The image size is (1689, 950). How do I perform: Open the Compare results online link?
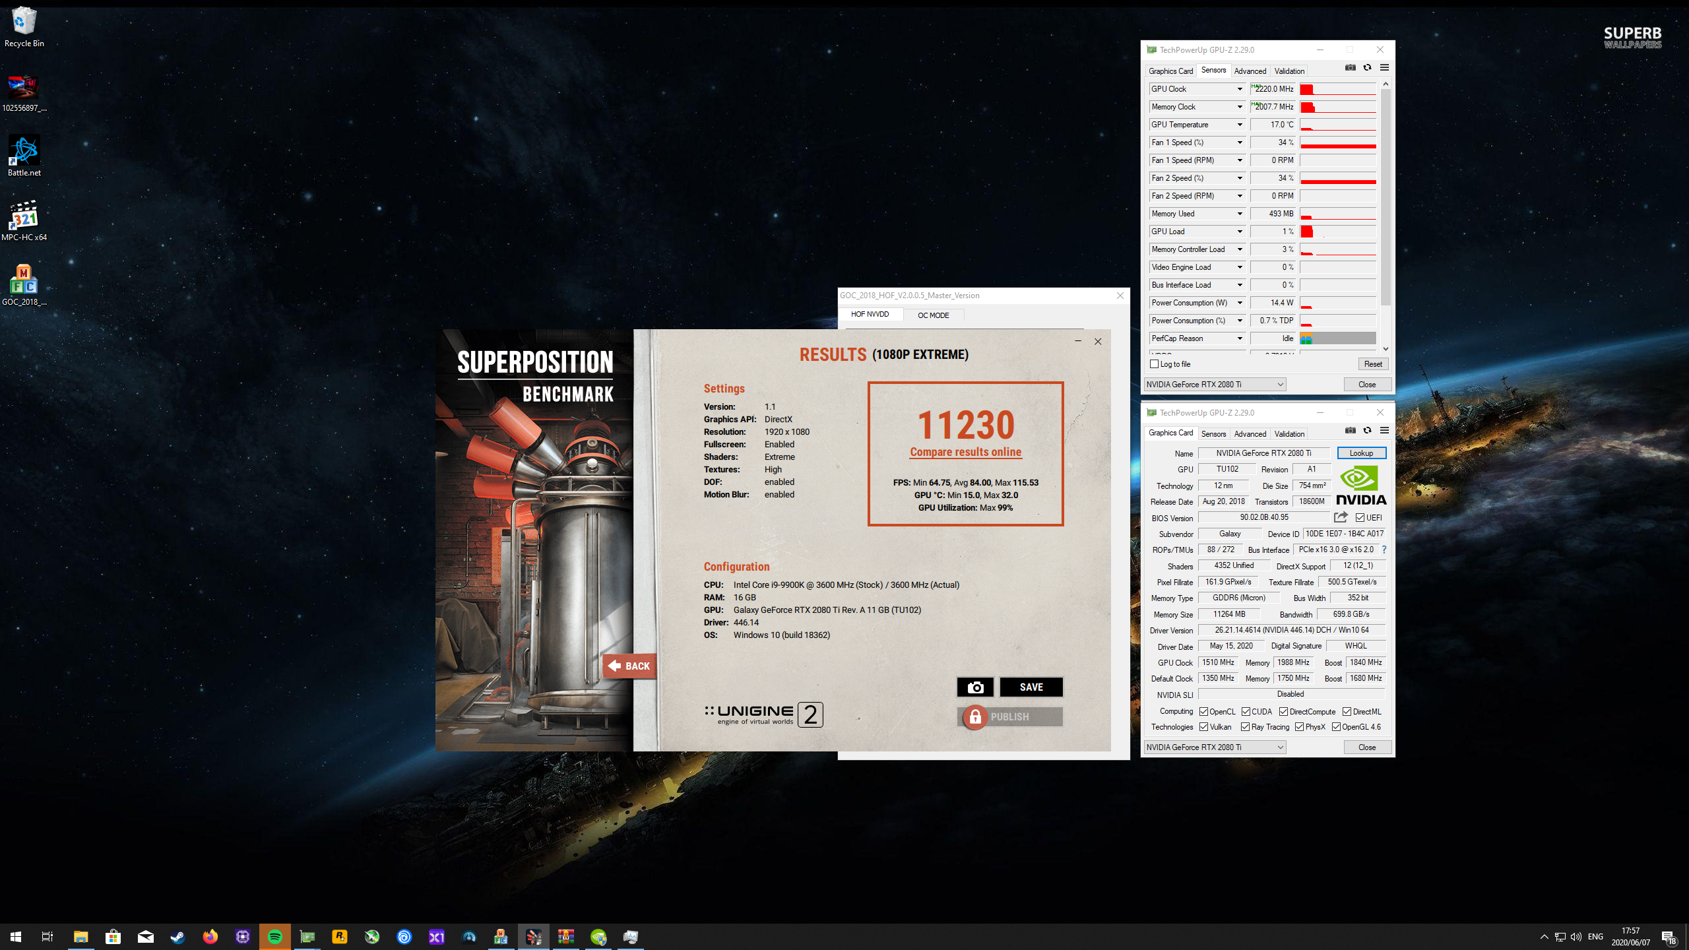(965, 452)
